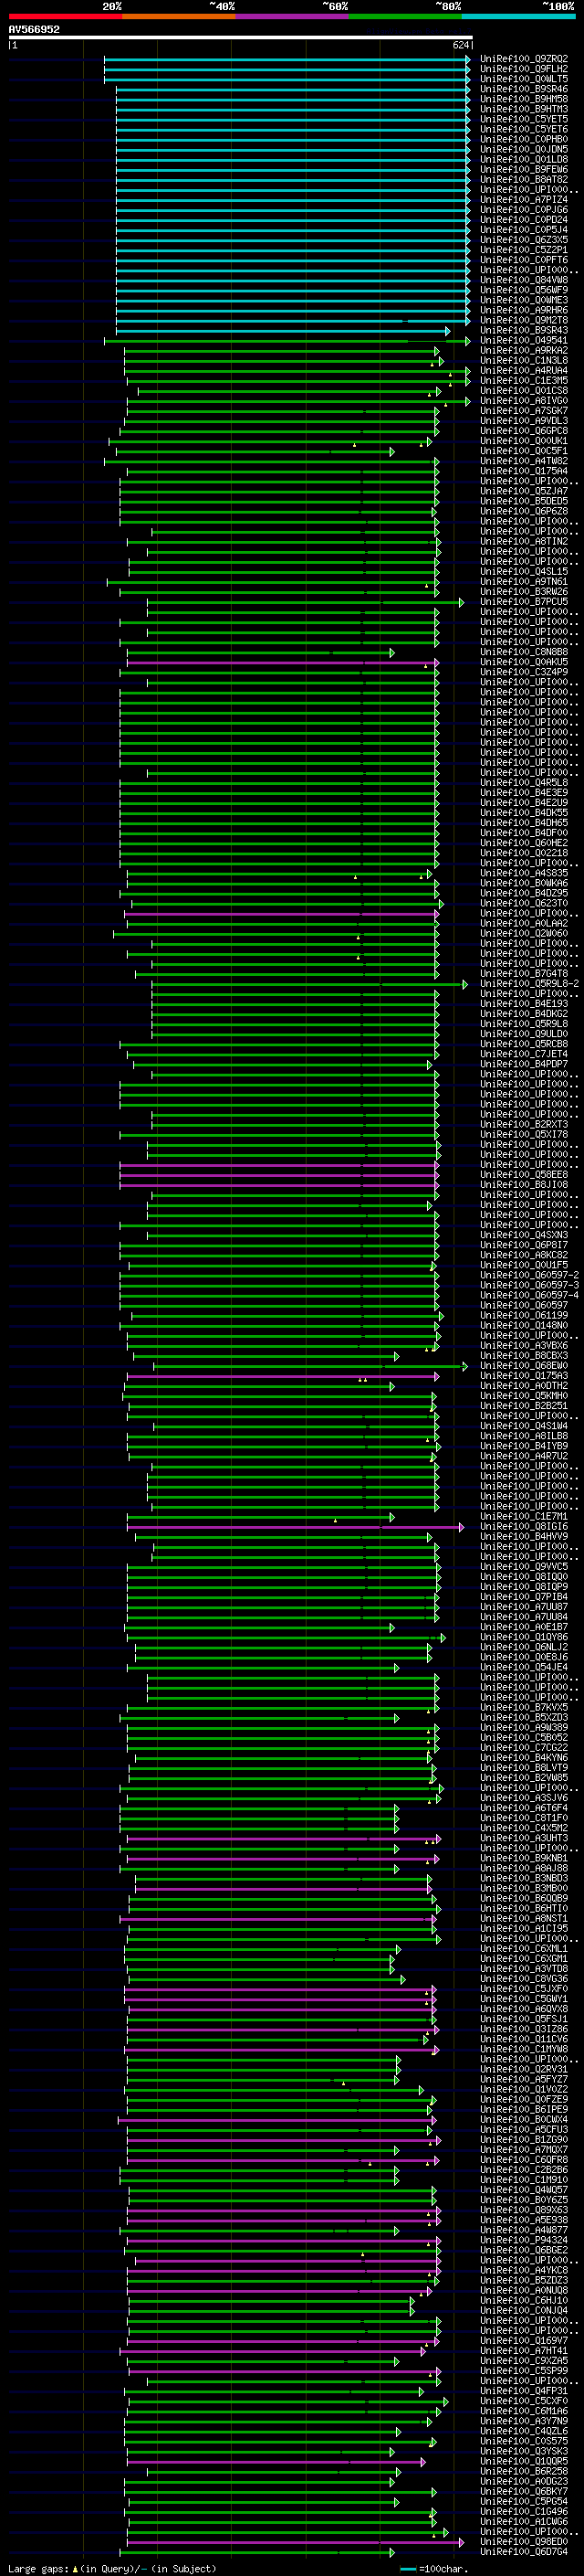Open hit UniRef100_C5YET5
This screenshot has height=2576, width=584.
coord(524,119)
